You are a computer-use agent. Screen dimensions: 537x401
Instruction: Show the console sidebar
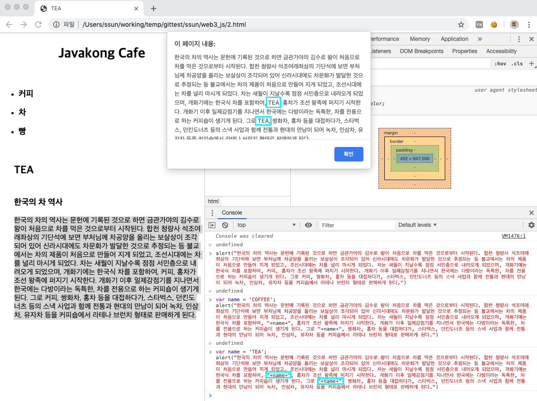pos(212,225)
